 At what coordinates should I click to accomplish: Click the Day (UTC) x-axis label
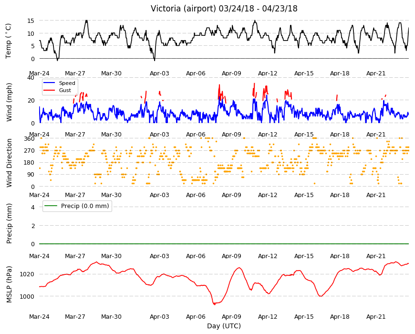[x=224, y=326]
